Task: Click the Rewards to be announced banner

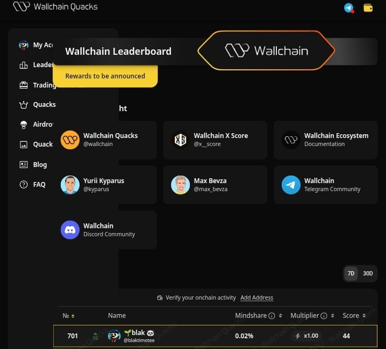Action: click(x=105, y=76)
